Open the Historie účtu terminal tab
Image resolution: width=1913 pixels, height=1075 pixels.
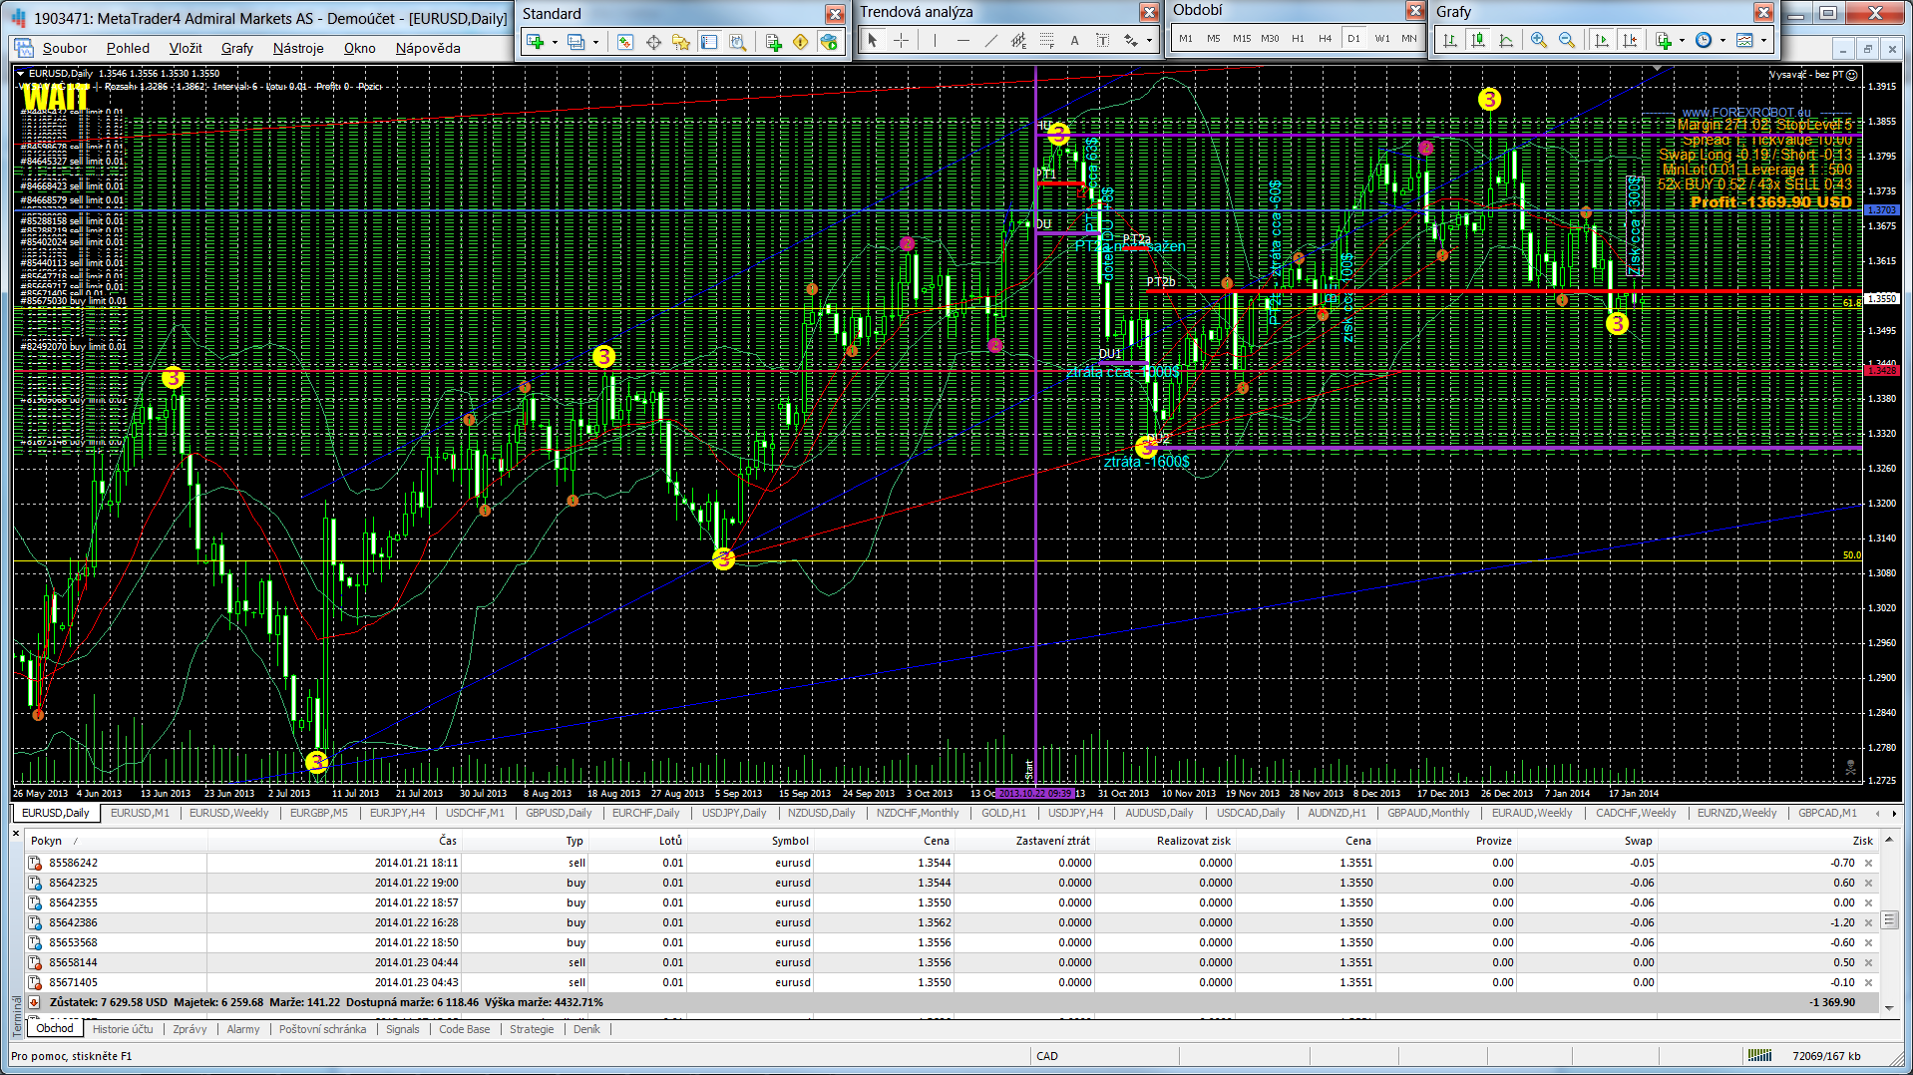coord(123,1029)
